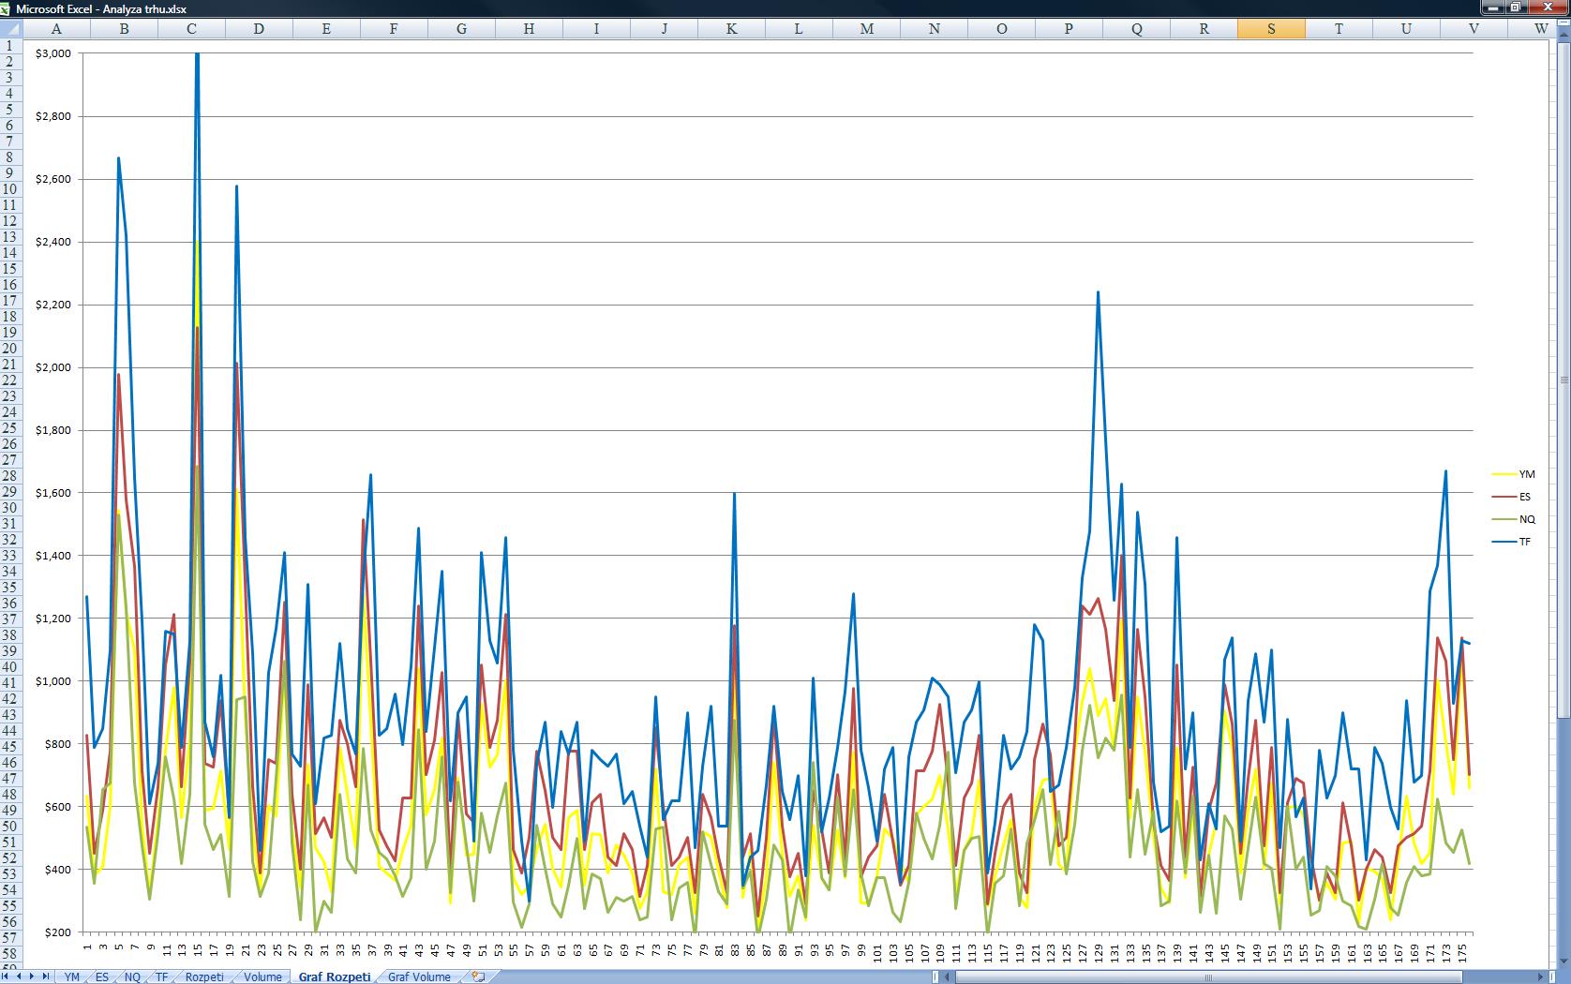Restore down the Excel window

tap(1515, 7)
